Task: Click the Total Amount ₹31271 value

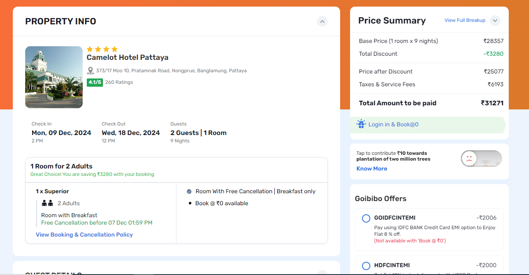Action: point(492,103)
